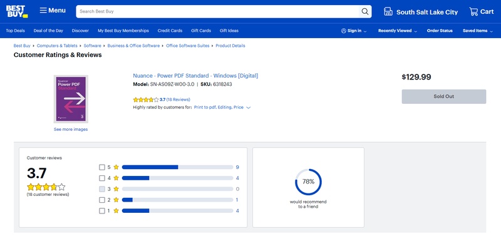Click the 1 review count for 2 stars
The image size is (501, 241).
click(x=237, y=200)
